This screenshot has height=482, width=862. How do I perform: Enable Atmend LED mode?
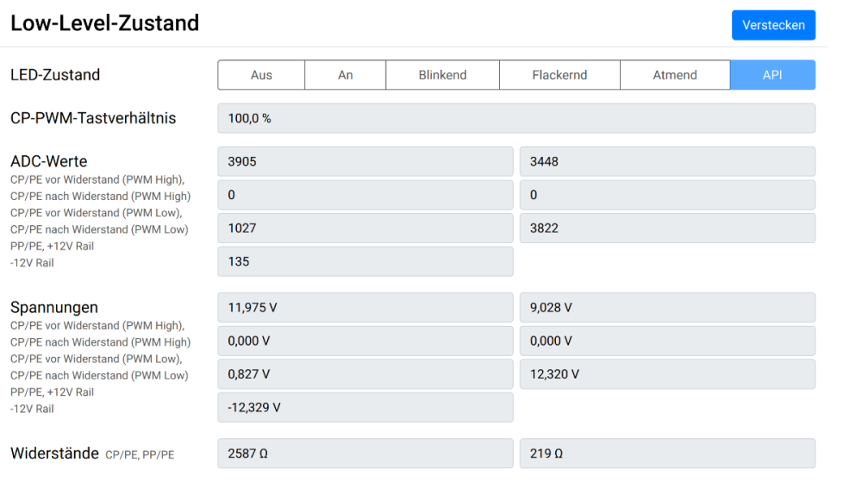pyautogui.click(x=675, y=75)
